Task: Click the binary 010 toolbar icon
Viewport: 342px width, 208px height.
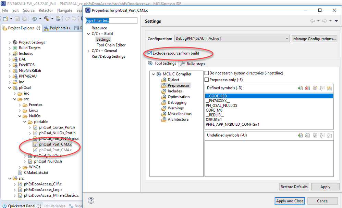Action: tap(58, 19)
